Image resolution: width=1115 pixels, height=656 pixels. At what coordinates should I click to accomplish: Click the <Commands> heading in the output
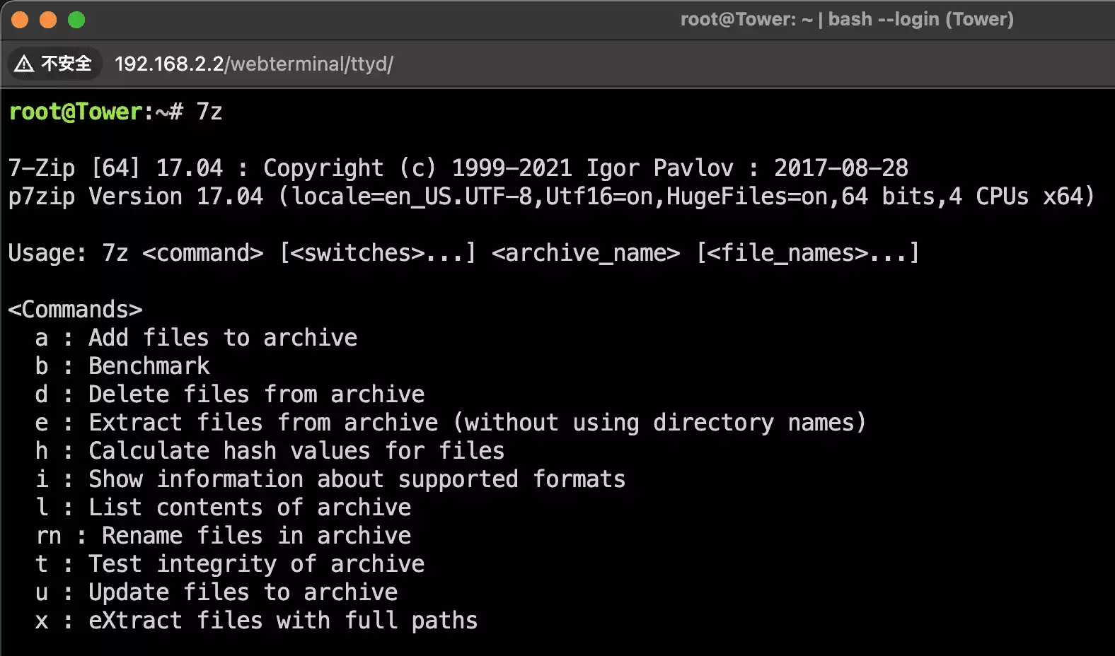point(75,310)
